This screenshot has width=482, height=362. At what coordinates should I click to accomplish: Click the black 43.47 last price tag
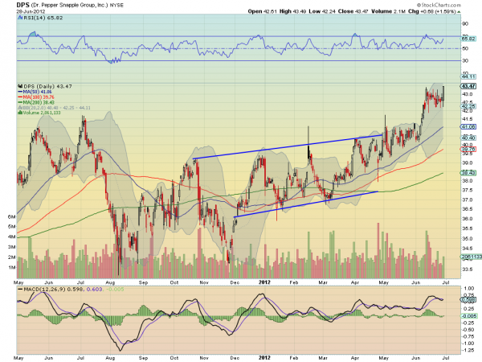click(468, 87)
